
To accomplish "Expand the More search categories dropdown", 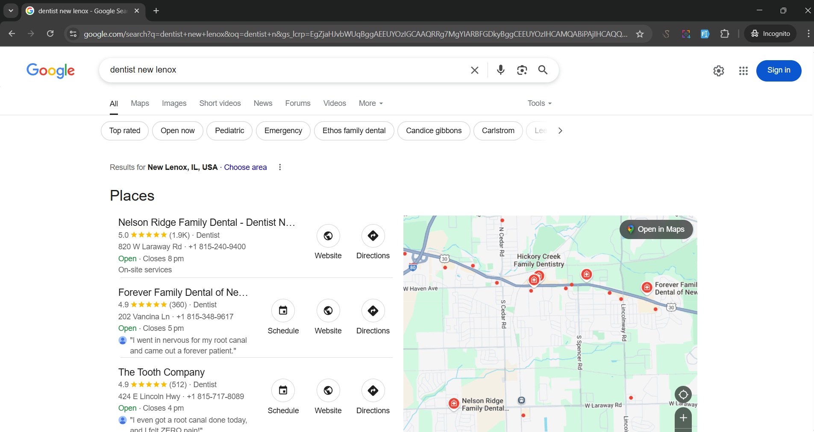I will 370,103.
